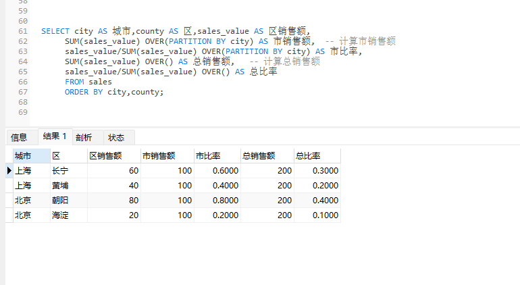Viewport: 520px width, 285px height.
Task: Click the 总比率 alias in line 65
Action: pos(263,72)
